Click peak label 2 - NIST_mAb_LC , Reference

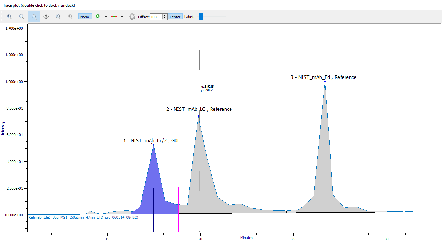(x=199, y=109)
